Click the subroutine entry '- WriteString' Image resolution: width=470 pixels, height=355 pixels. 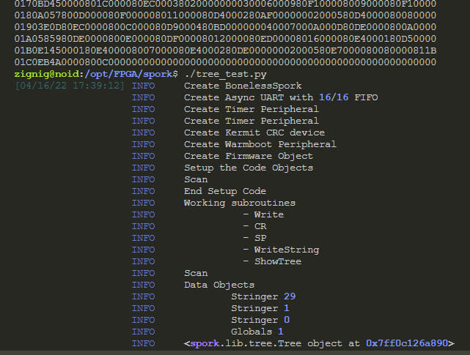[281, 250]
